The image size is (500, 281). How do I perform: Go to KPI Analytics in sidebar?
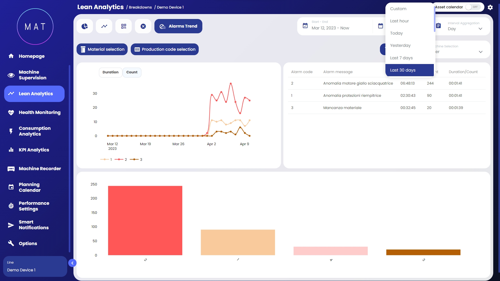(x=34, y=150)
